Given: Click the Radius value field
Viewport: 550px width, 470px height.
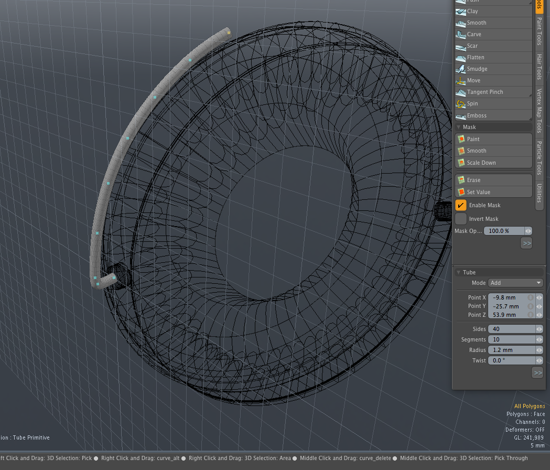Looking at the screenshot, I should coord(512,350).
